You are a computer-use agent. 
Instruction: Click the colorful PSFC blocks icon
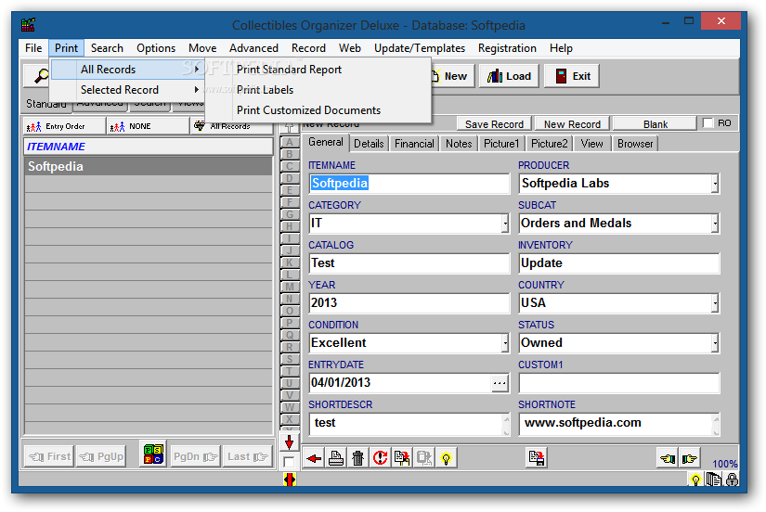[153, 454]
